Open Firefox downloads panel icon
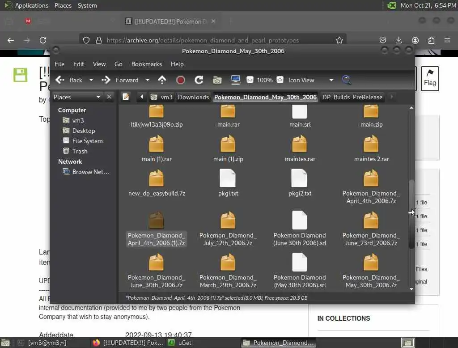Screen dimensions: 458x348 (399, 40)
